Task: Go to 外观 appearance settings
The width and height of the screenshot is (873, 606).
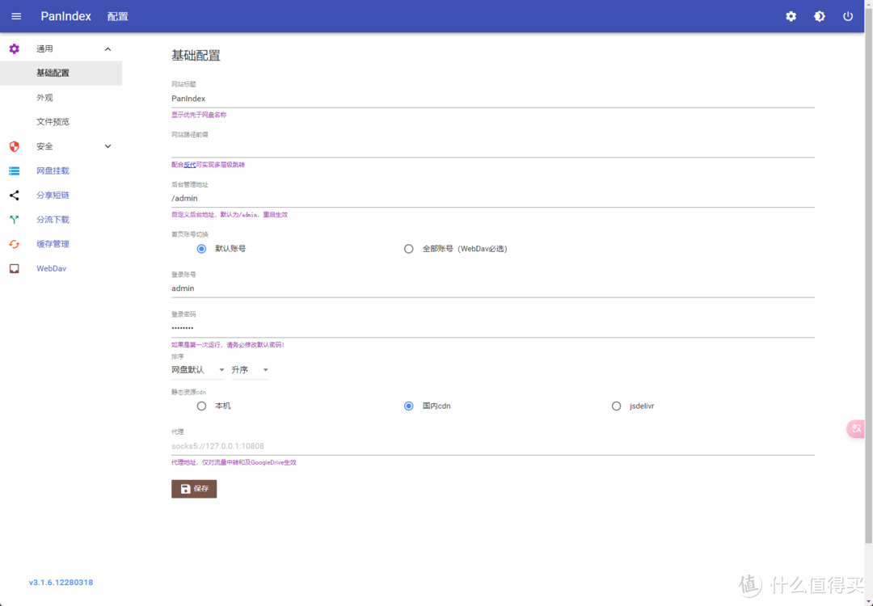Action: click(44, 97)
